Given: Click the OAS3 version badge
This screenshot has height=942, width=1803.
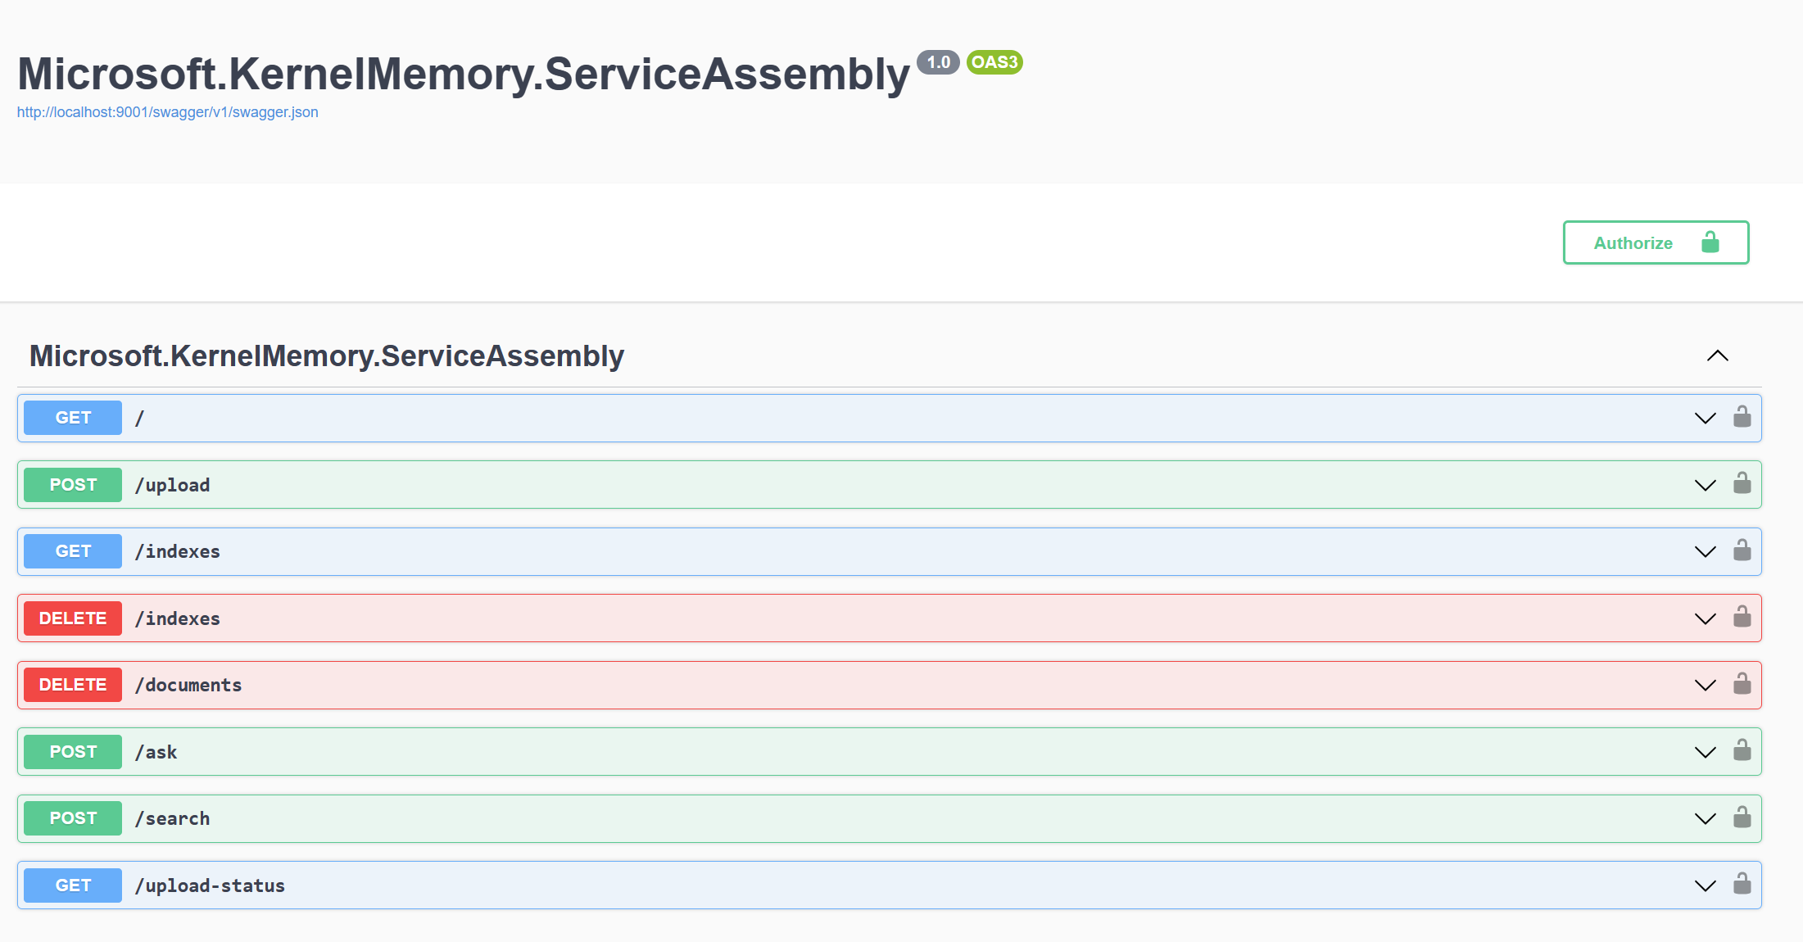Looking at the screenshot, I should tap(994, 66).
